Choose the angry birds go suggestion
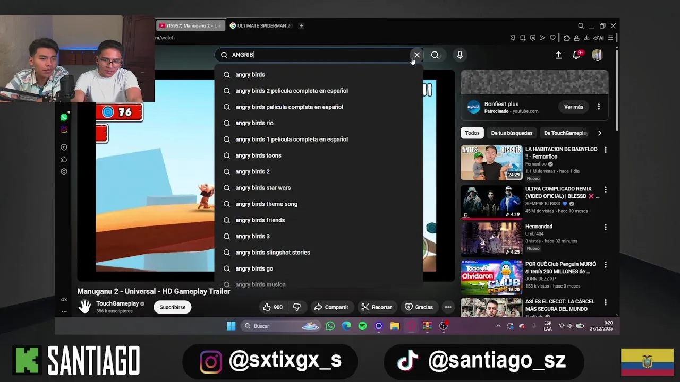 pyautogui.click(x=319, y=268)
